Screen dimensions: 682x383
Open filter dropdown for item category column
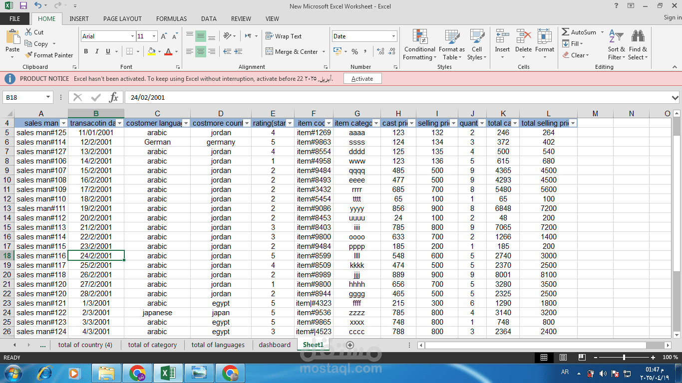(376, 123)
